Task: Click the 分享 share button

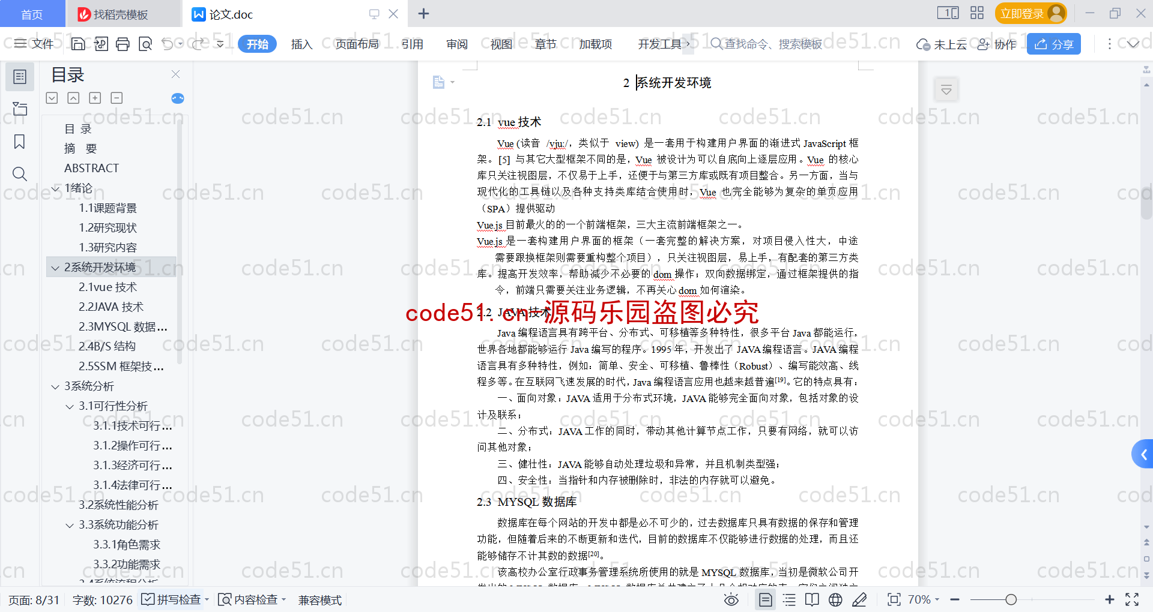Action: click(1054, 44)
